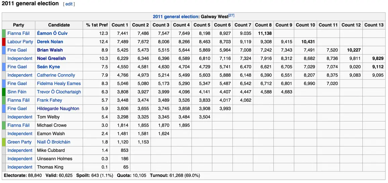Open Independent link in Thomas King row
This screenshot has height=183, width=388.
(x=20, y=167)
